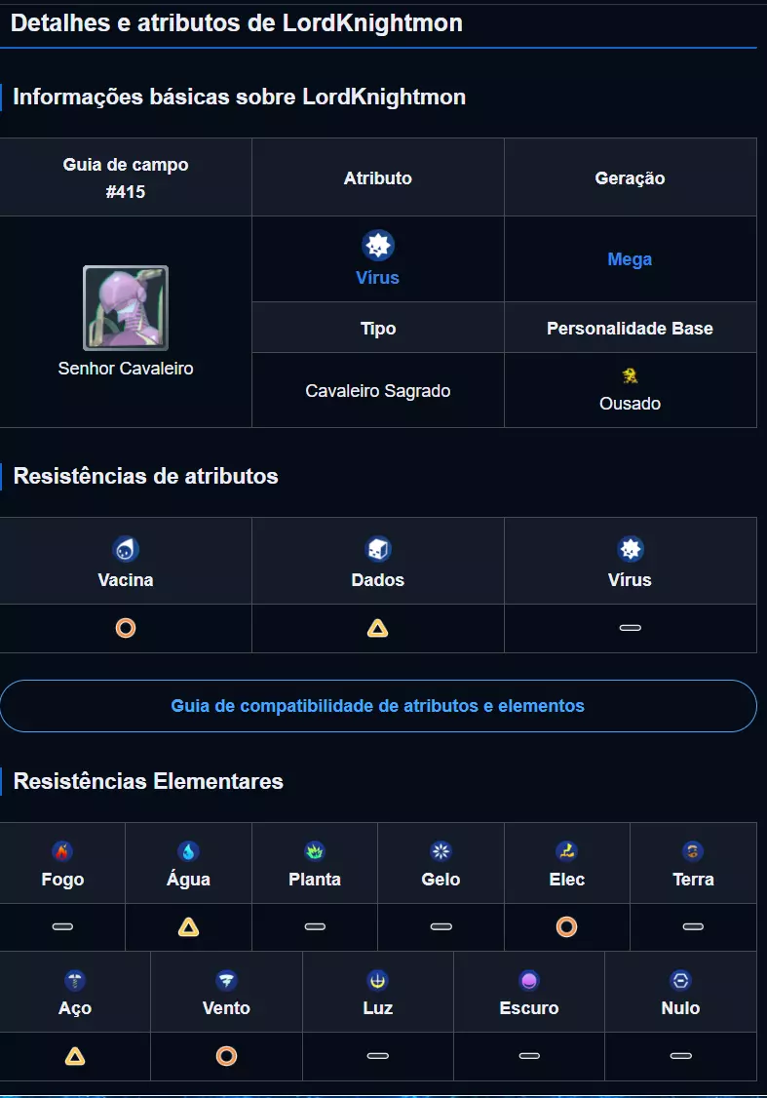Screen dimensions: 767x1098
Task: Click the Vírus attribute icon above the link
Action: tap(377, 245)
